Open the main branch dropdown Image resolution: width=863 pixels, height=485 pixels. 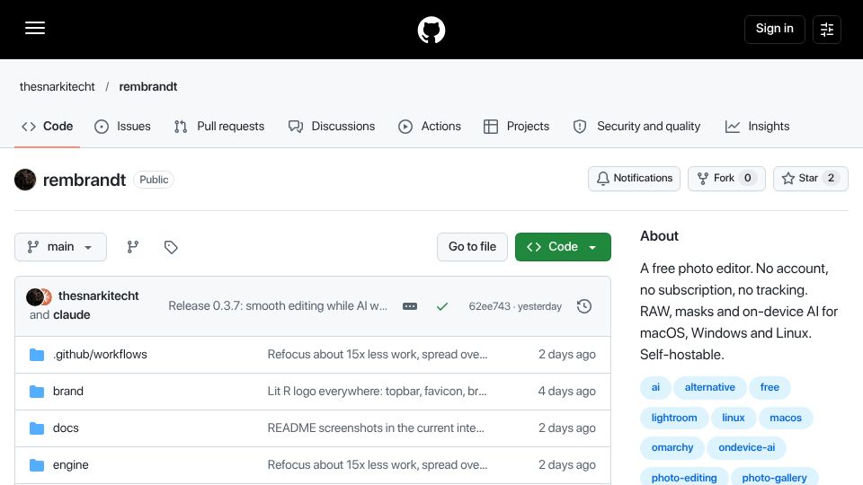60,247
